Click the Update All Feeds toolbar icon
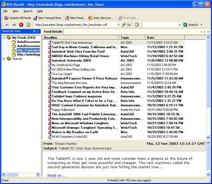The height and width of the screenshot is (184, 212). [x=6, y=18]
